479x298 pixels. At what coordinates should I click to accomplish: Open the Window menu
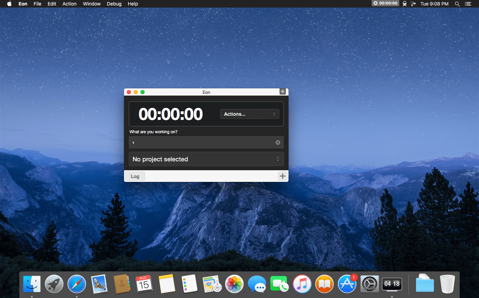click(92, 4)
